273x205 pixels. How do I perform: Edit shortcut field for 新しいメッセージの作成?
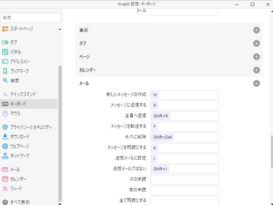(x=185, y=95)
